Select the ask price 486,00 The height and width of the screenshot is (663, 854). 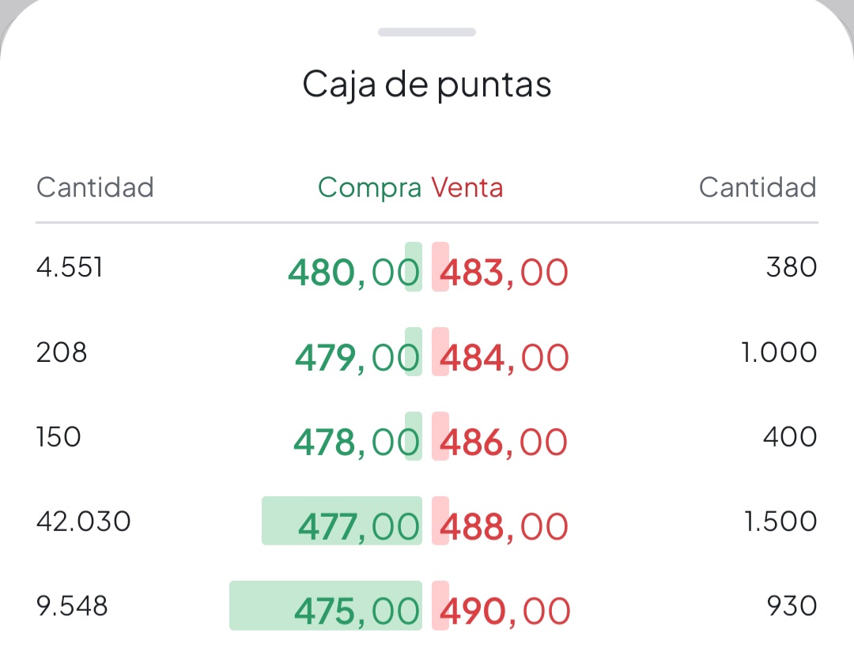(506, 441)
